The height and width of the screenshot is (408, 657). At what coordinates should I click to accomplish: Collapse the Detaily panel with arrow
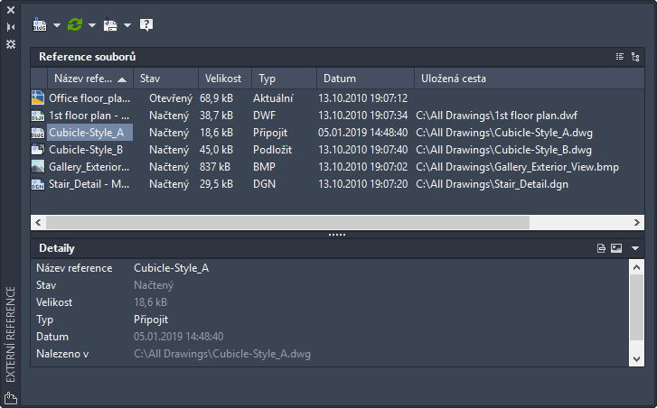(635, 248)
